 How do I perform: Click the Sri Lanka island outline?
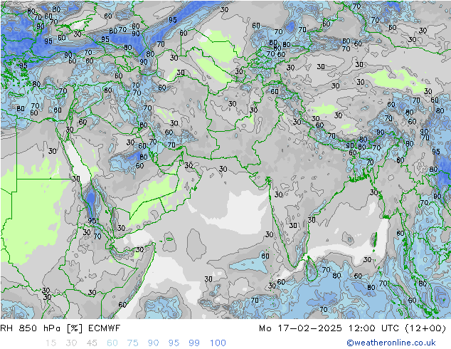(x=312, y=269)
